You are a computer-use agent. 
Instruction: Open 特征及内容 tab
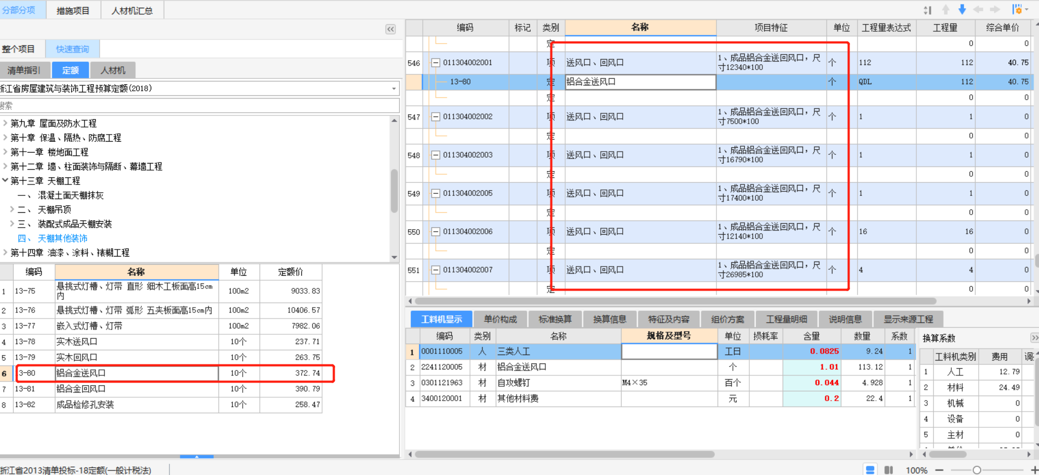pos(669,319)
